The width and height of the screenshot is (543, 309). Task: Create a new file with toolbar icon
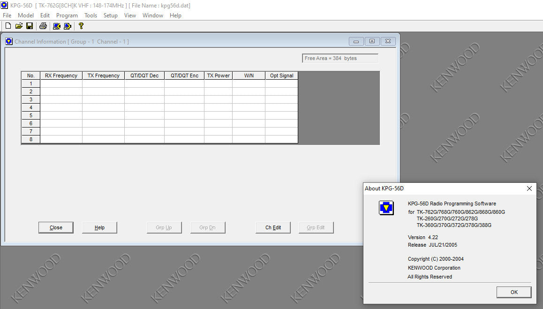(x=8, y=26)
